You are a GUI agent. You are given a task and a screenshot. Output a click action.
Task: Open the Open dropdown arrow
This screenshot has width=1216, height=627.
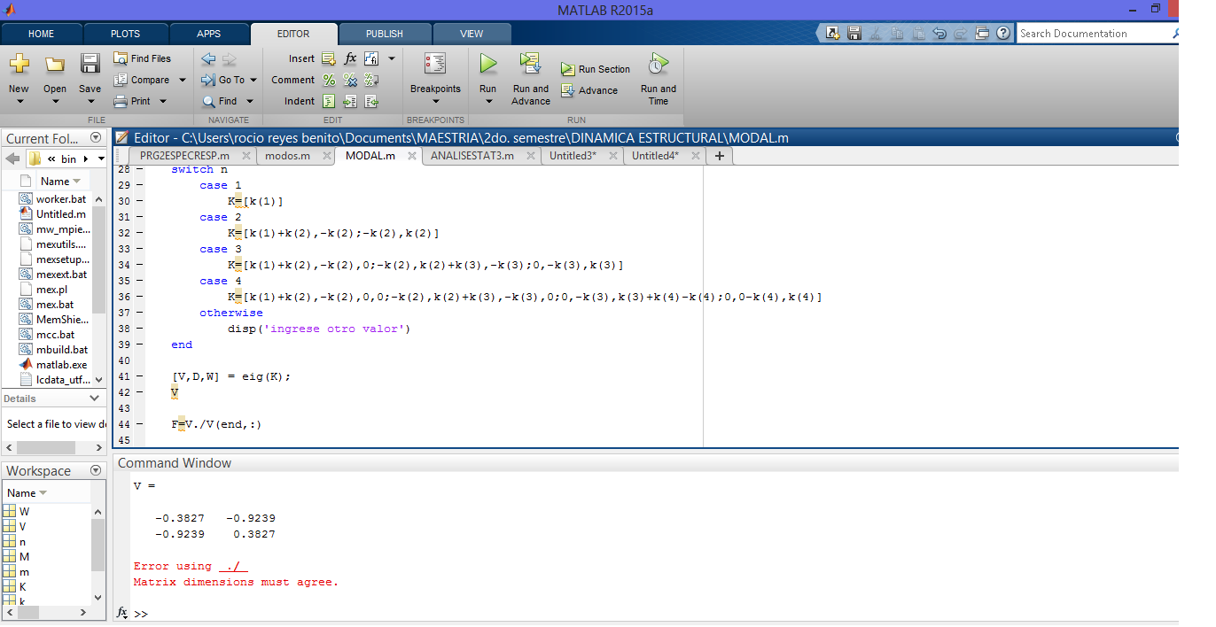(55, 101)
